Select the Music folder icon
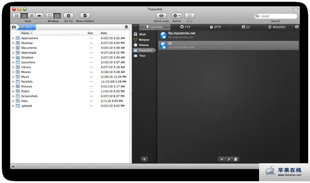The height and width of the screenshot is (183, 310). click(18, 77)
